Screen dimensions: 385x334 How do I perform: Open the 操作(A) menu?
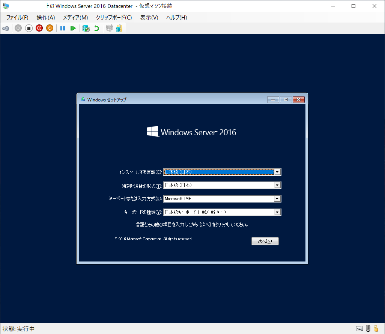click(46, 17)
